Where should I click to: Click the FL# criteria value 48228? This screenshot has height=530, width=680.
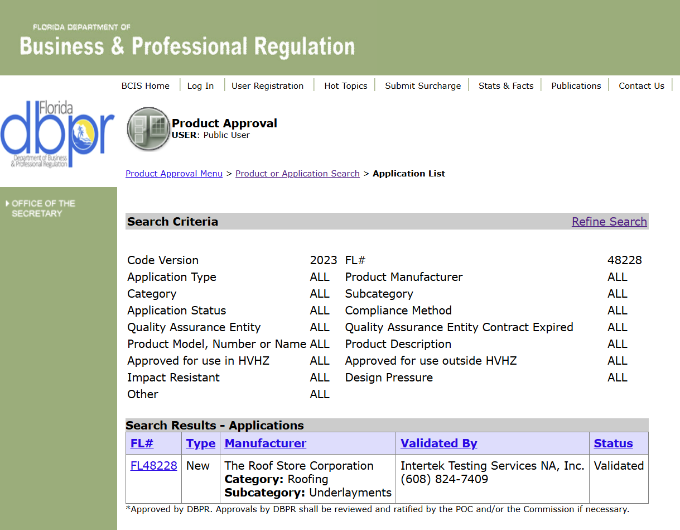(625, 260)
